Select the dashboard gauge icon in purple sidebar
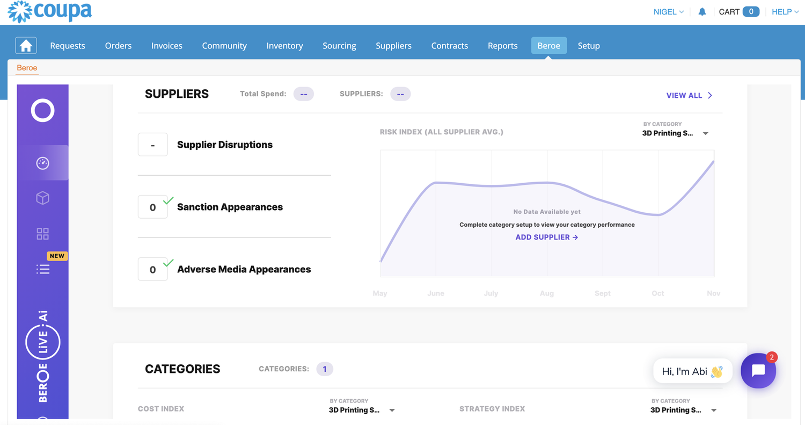Image resolution: width=805 pixels, height=425 pixels. [x=42, y=162]
